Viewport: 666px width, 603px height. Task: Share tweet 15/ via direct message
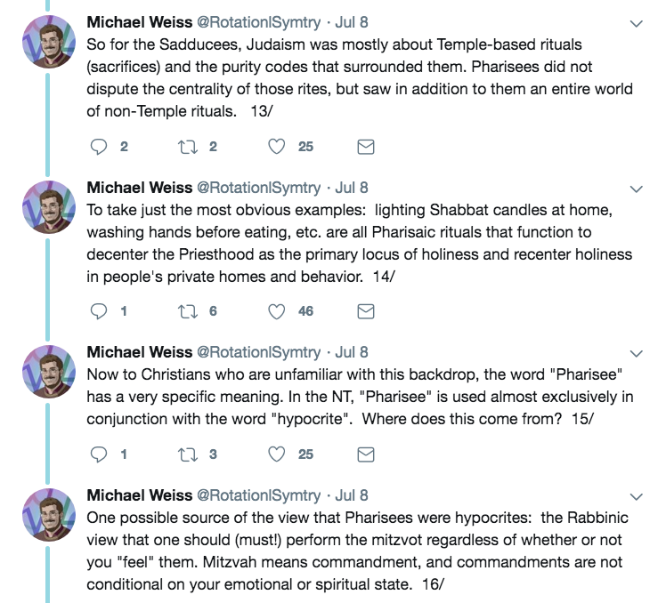tap(365, 454)
